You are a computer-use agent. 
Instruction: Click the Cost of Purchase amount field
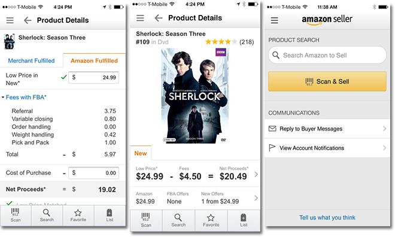(94, 173)
